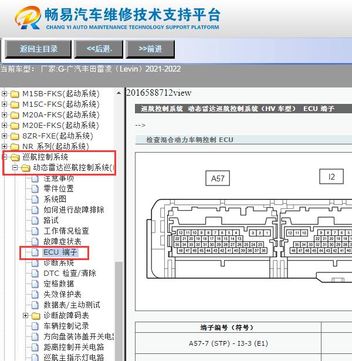Click the 2016588712view text
Screen dimensions: 352x361
coord(159,93)
